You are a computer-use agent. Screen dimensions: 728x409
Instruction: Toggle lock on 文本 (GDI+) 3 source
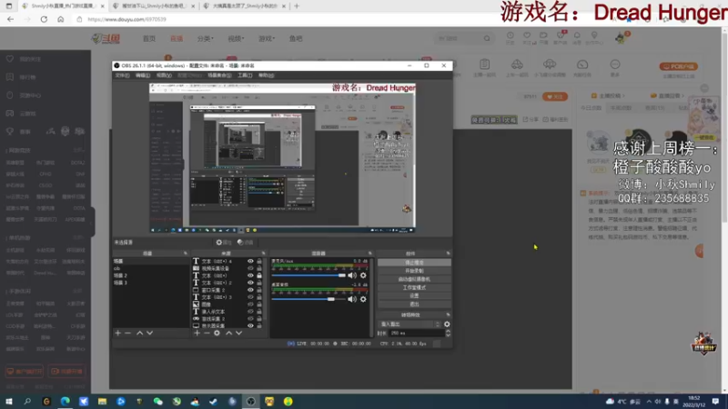coord(259,297)
